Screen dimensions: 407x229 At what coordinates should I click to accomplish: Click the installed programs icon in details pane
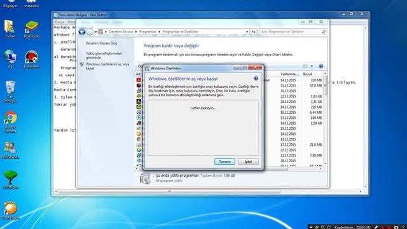click(145, 178)
